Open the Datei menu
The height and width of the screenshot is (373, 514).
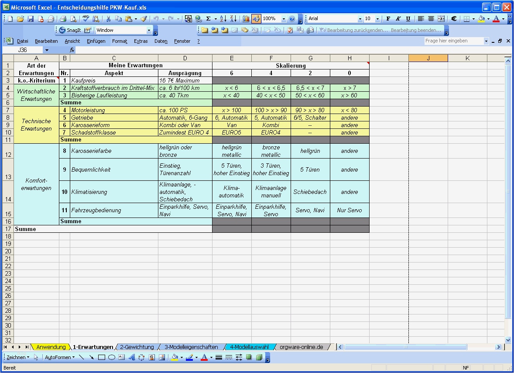tap(23, 41)
